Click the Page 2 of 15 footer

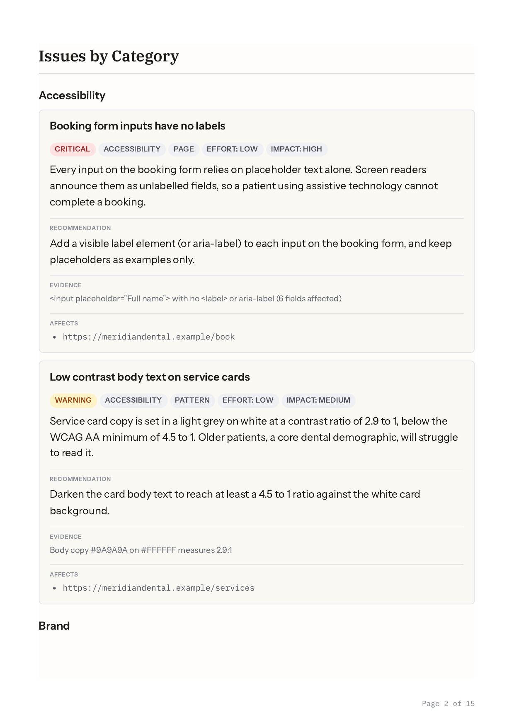pyautogui.click(x=448, y=704)
